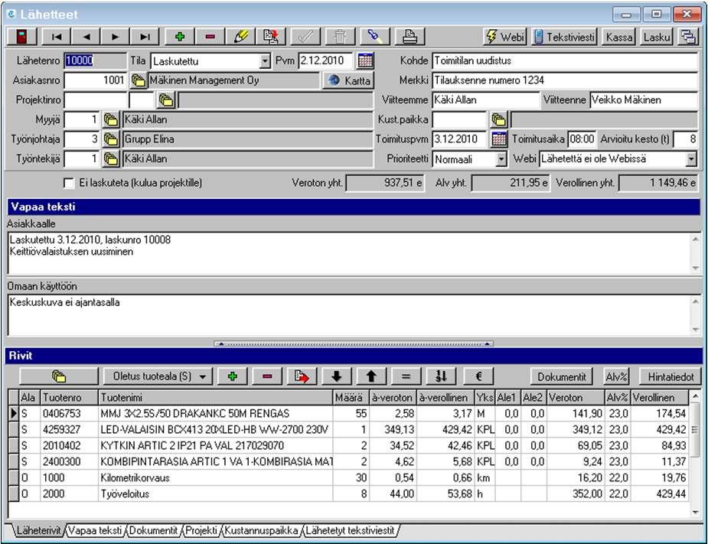Switch to the Läheterivit tab
Image resolution: width=708 pixels, height=544 pixels.
pyautogui.click(x=38, y=530)
